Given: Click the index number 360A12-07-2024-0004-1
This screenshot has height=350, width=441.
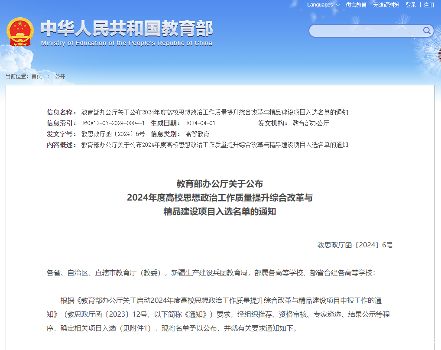Looking at the screenshot, I should (113, 123).
